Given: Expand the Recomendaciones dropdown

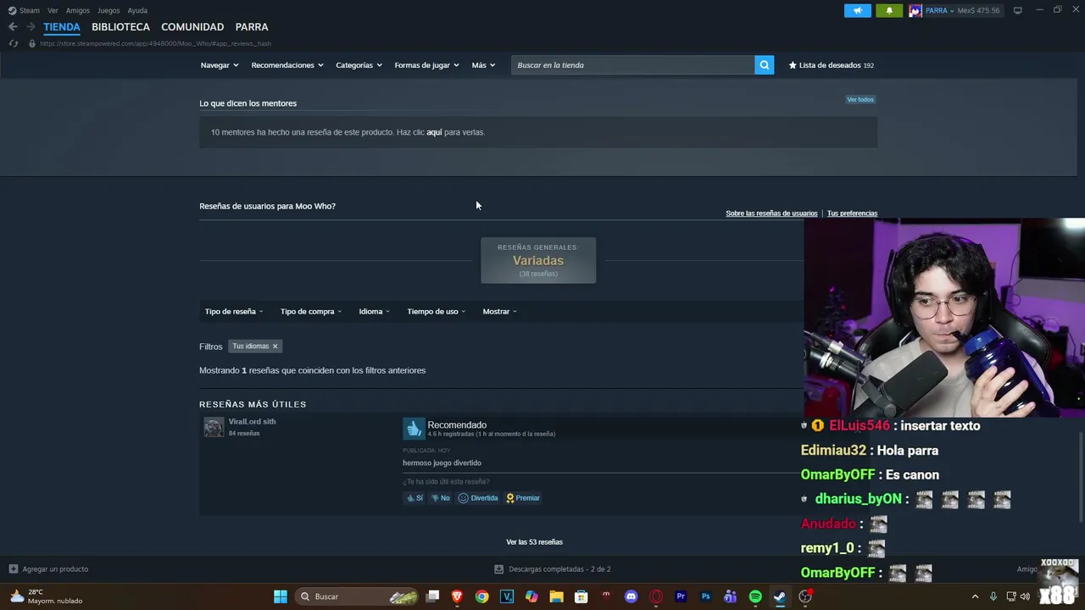Looking at the screenshot, I should [x=287, y=65].
